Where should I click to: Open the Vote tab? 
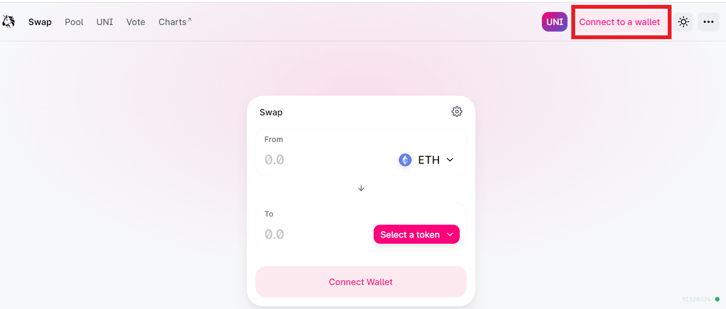(136, 22)
